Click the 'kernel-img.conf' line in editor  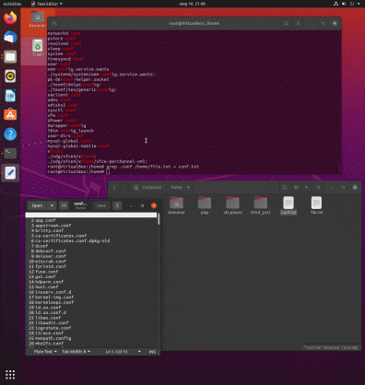[x=54, y=297]
